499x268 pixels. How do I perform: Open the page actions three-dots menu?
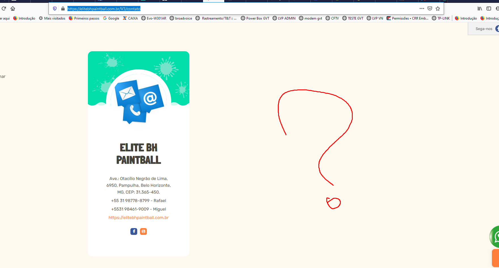coord(422,8)
